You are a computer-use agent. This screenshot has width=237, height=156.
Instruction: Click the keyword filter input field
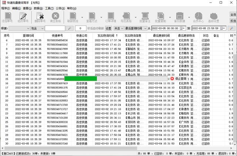(55, 28)
